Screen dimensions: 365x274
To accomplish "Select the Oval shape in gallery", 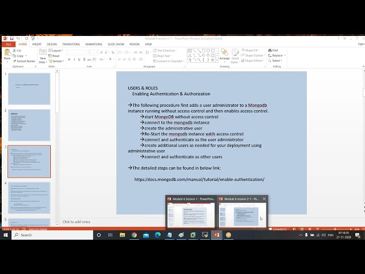I will 208,51.
